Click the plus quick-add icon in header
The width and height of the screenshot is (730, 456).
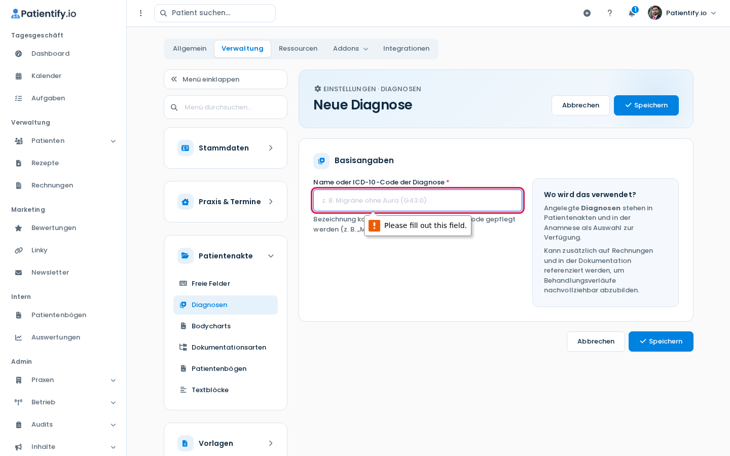point(587,13)
